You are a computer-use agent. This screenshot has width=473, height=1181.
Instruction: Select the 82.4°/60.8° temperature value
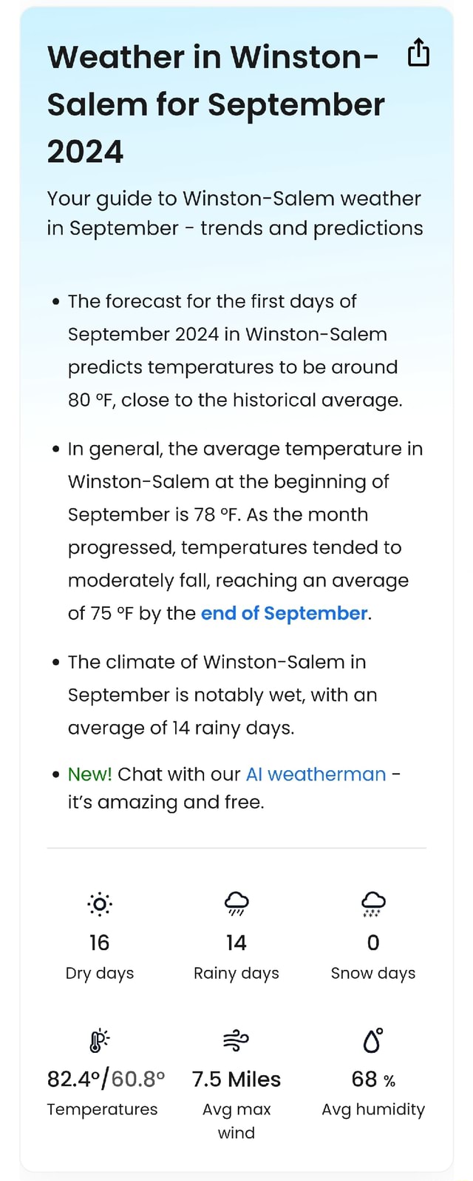click(x=103, y=1079)
